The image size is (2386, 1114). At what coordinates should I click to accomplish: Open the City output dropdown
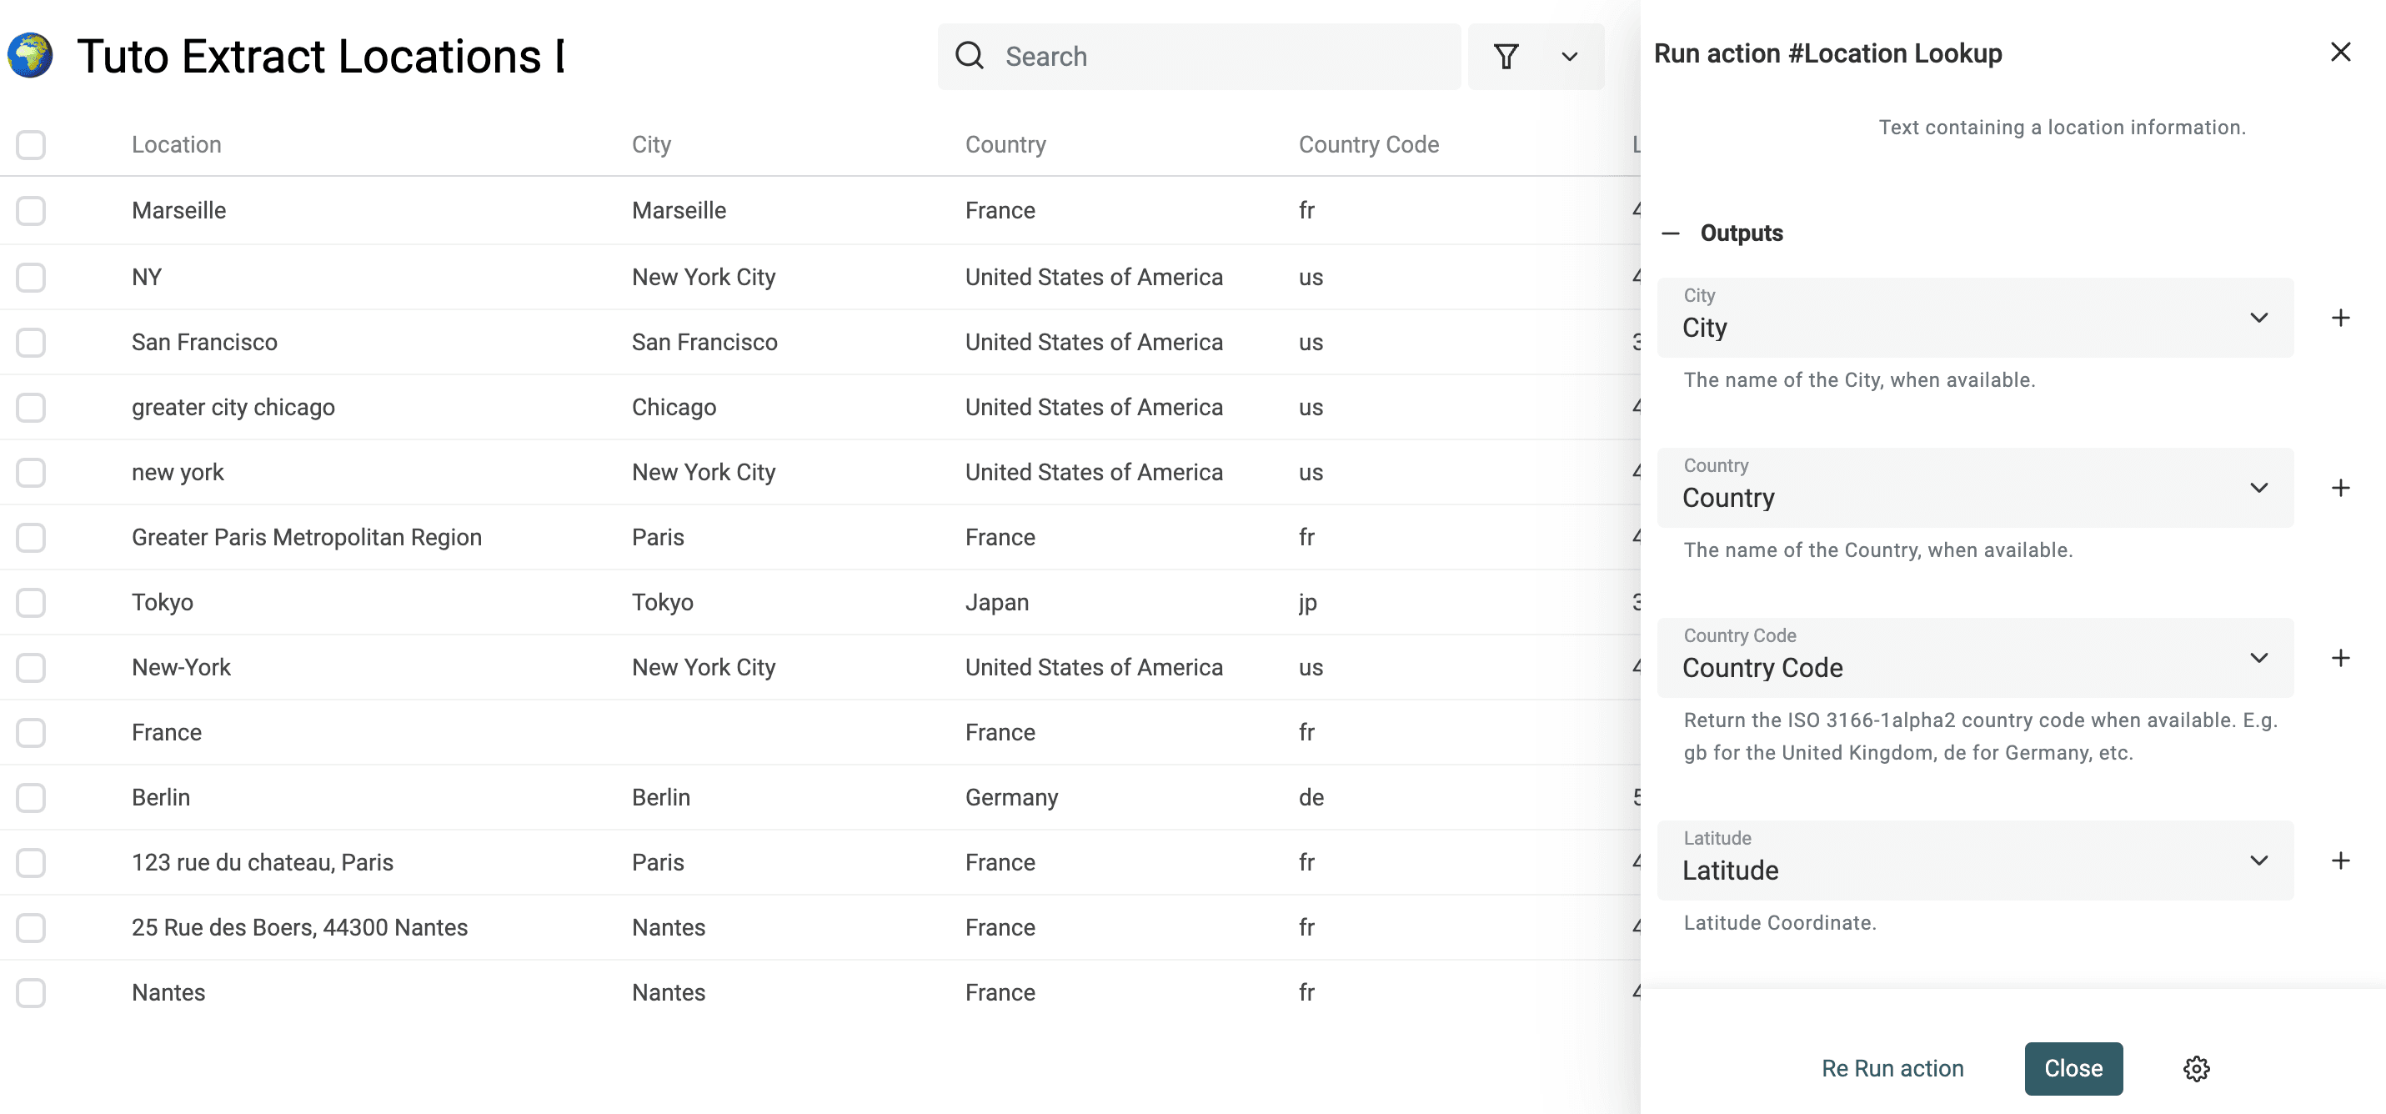click(1975, 318)
